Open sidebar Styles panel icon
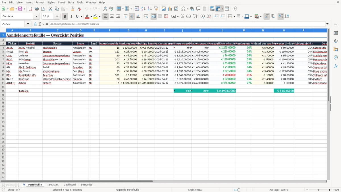This screenshot has width=341, height=192. (x=336, y=41)
